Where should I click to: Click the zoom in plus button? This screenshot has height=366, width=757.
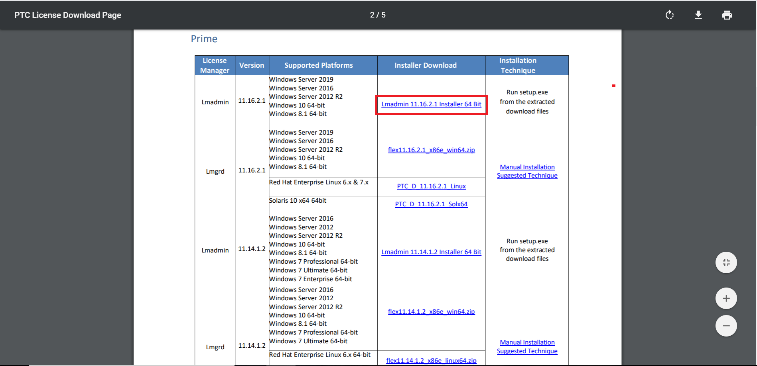(x=726, y=298)
